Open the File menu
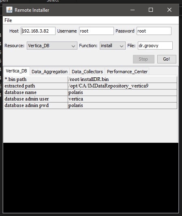 pos(8,20)
